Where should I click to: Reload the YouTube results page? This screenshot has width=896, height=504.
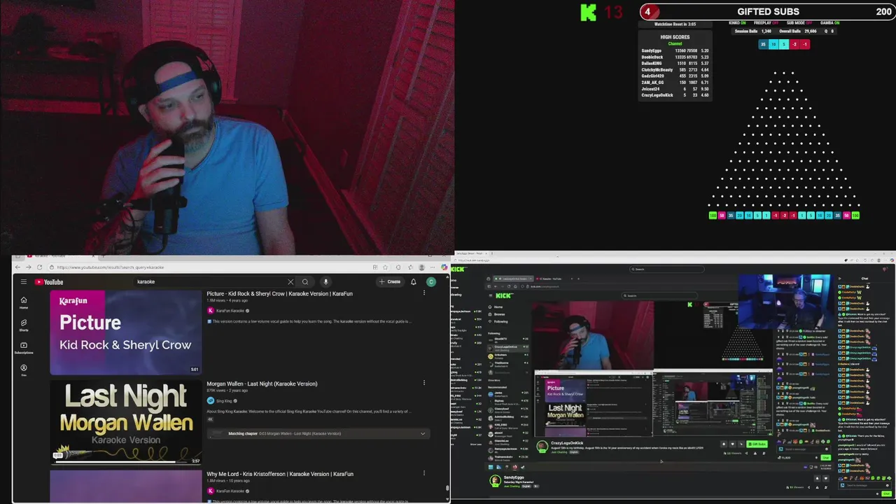[x=39, y=267]
